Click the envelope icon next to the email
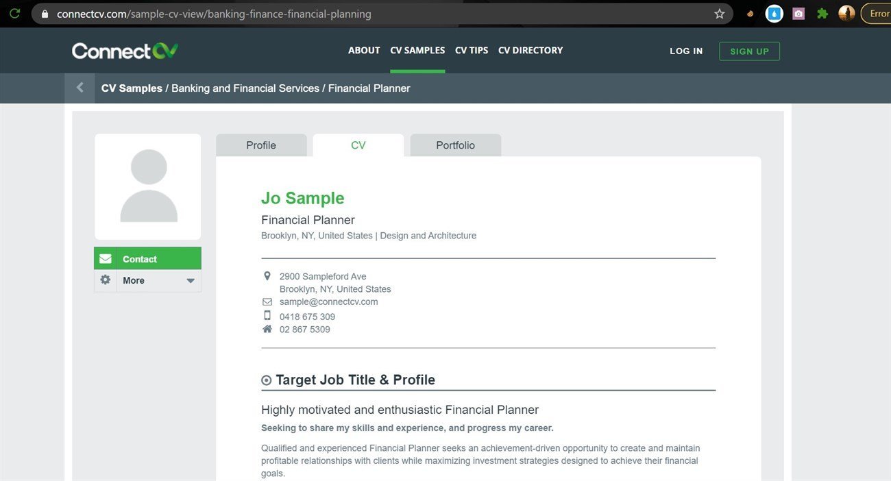Image resolution: width=891 pixels, height=481 pixels. click(x=267, y=301)
